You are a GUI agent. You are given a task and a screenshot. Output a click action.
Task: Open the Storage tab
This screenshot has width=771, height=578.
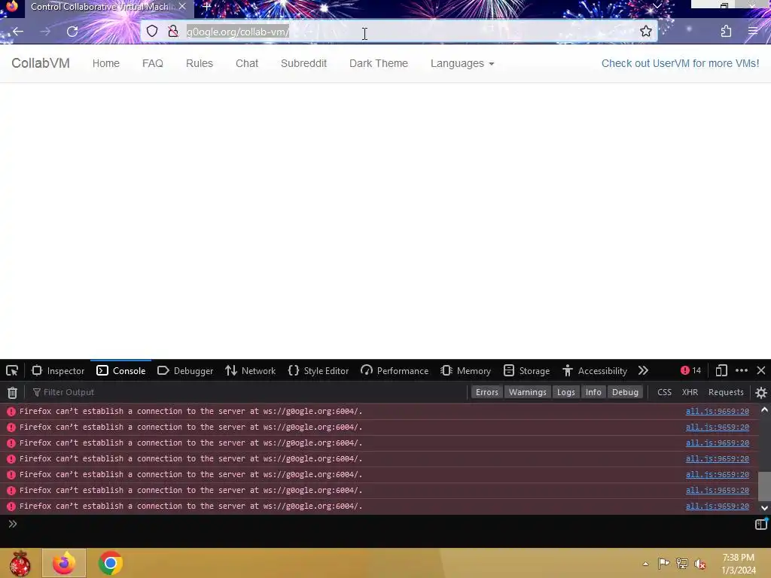(x=526, y=370)
